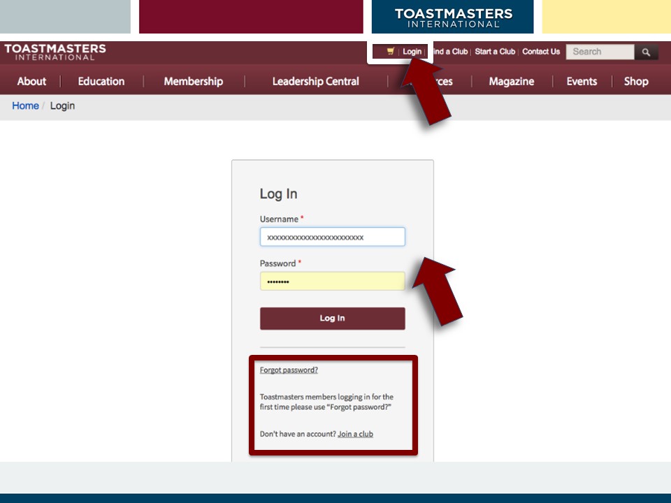Click the Home breadcrumb link
The width and height of the screenshot is (671, 503).
25,106
